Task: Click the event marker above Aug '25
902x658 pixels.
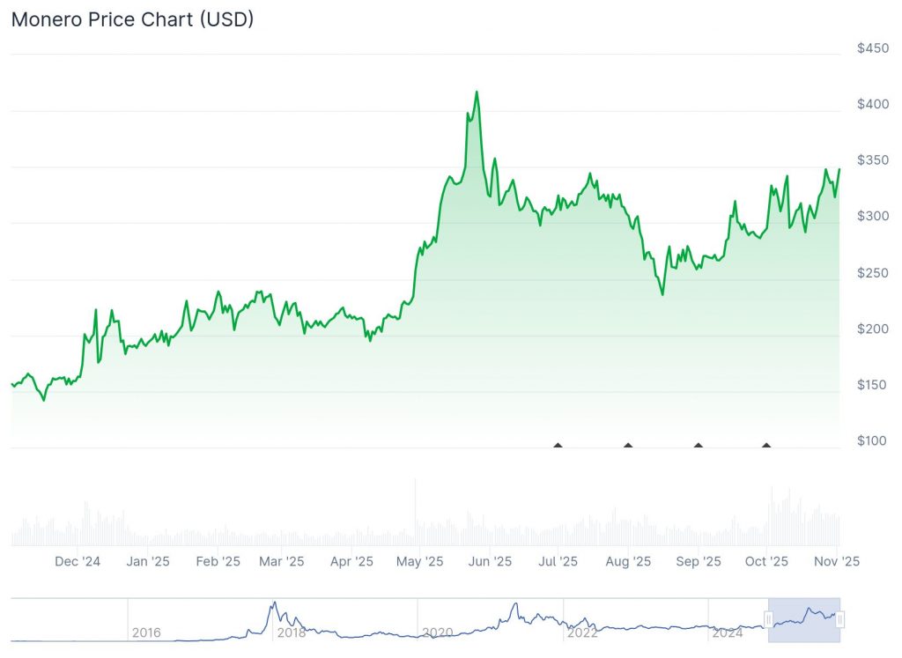Action: 628,445
